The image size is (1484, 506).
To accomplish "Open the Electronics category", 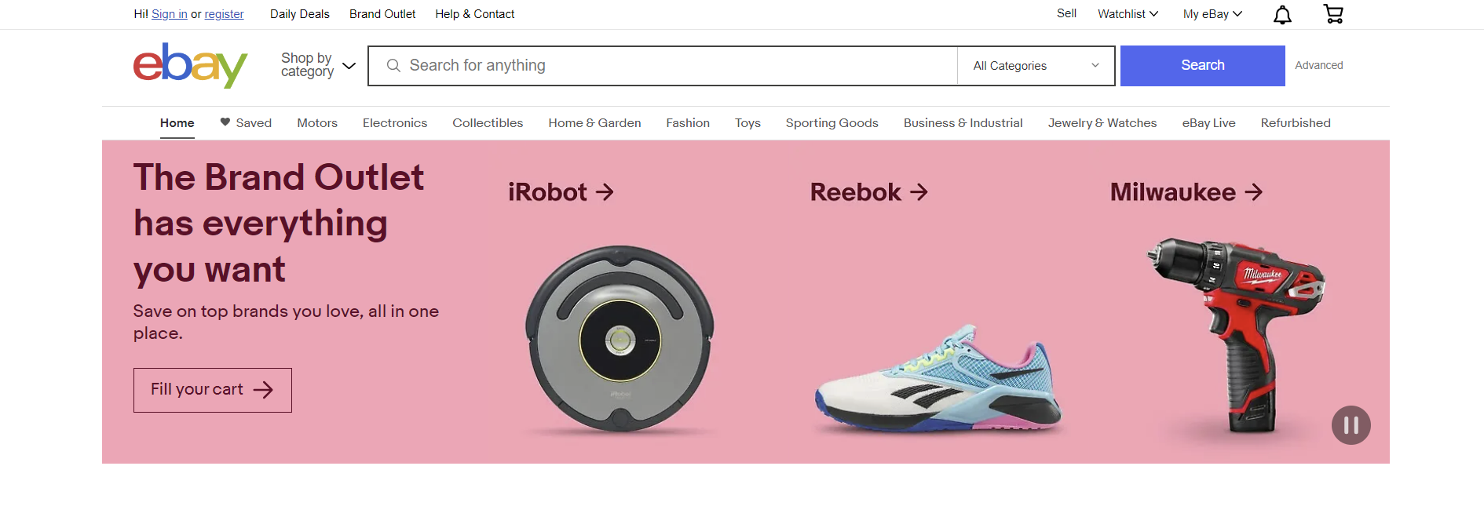I will (x=395, y=123).
